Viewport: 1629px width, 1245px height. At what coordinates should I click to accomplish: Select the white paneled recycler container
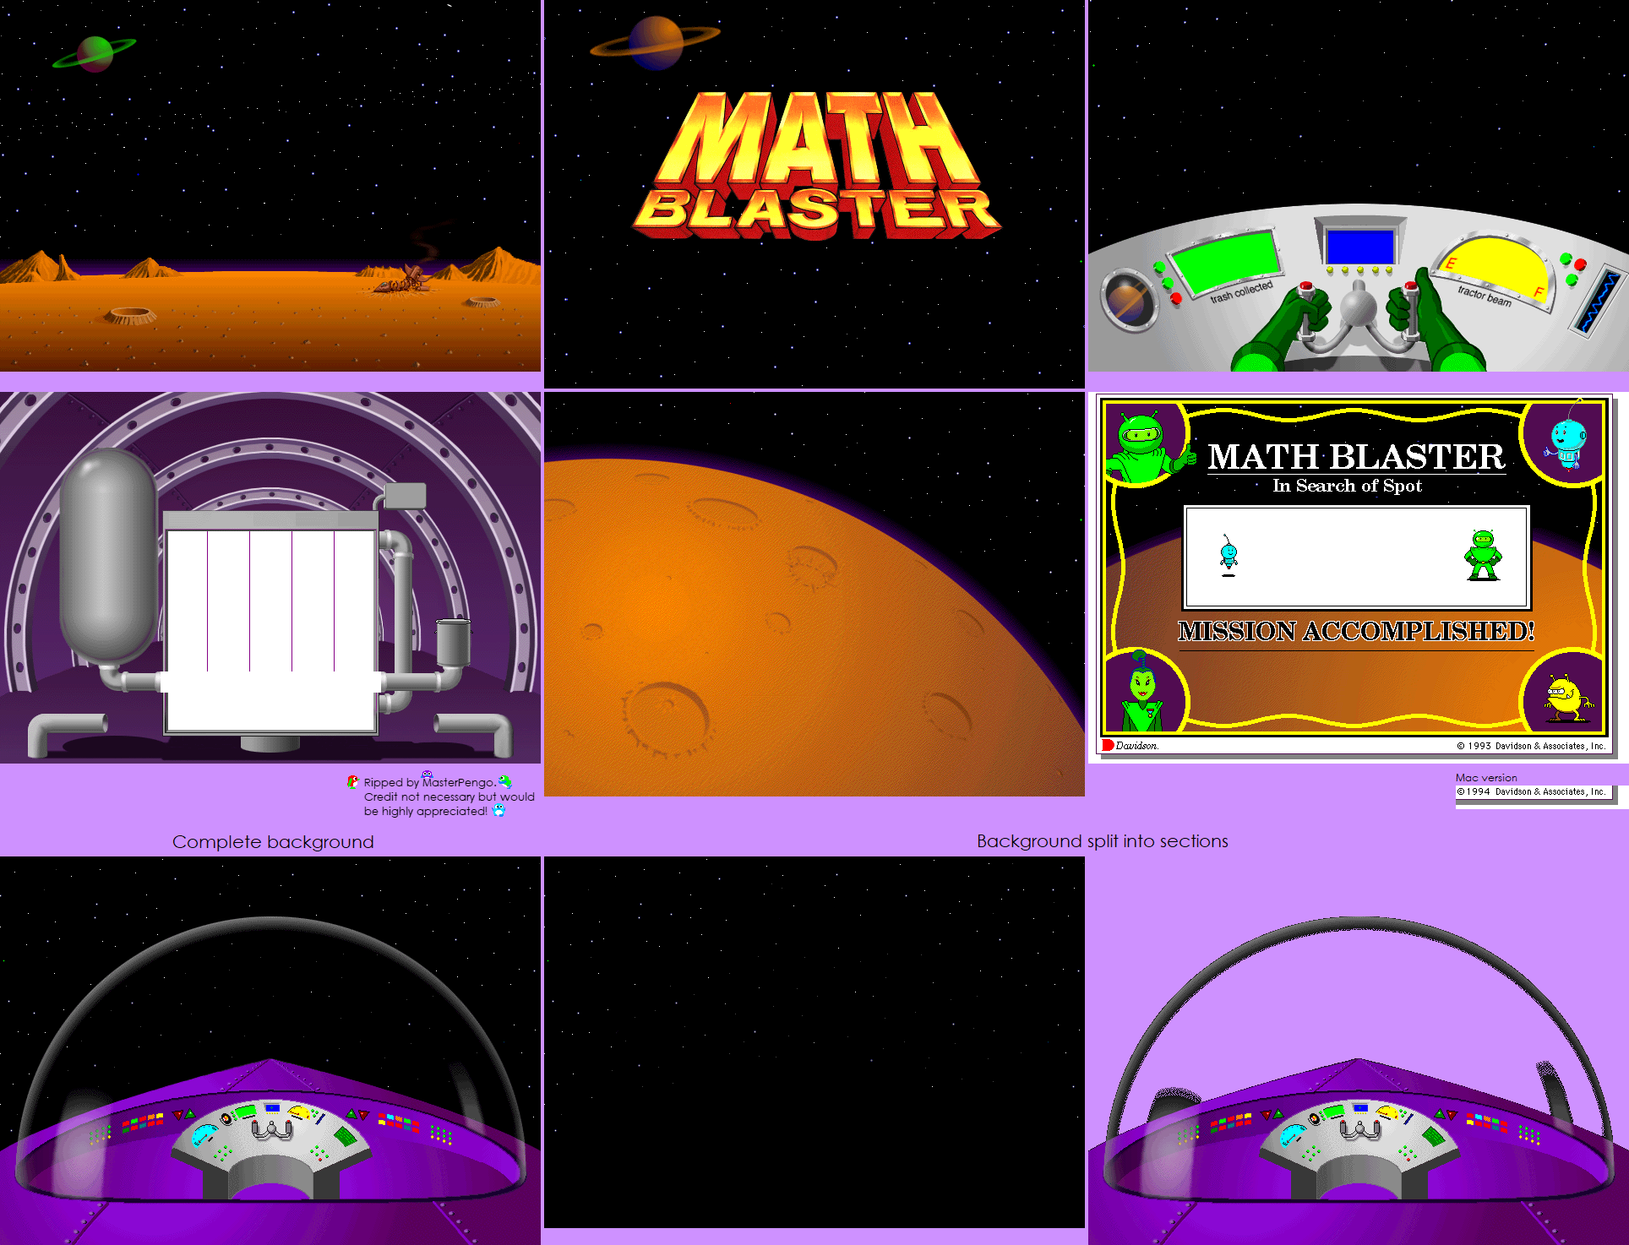270,625
